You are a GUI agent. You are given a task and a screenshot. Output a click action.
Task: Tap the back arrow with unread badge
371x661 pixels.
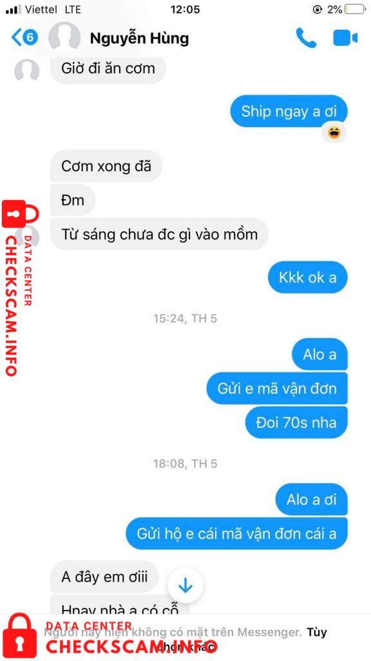[x=24, y=37]
